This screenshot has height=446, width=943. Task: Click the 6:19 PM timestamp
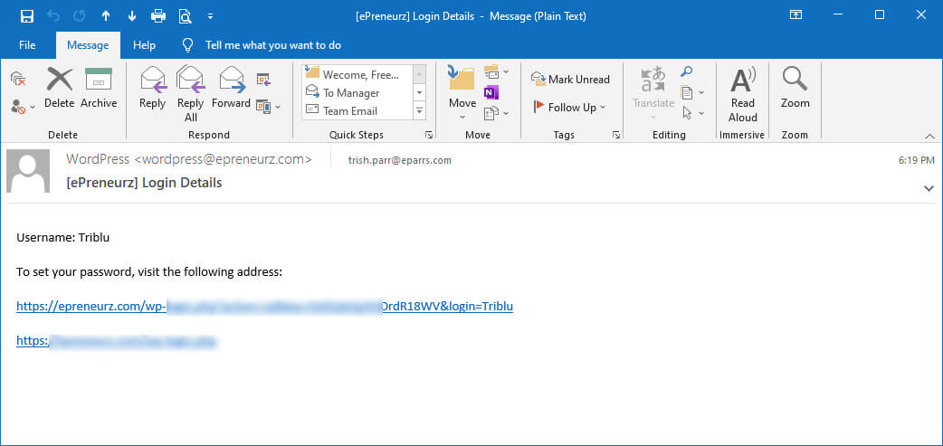coord(917,160)
